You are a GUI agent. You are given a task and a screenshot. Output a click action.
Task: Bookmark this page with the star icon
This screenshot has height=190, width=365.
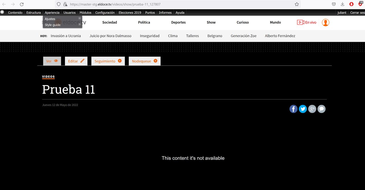tap(297, 4)
